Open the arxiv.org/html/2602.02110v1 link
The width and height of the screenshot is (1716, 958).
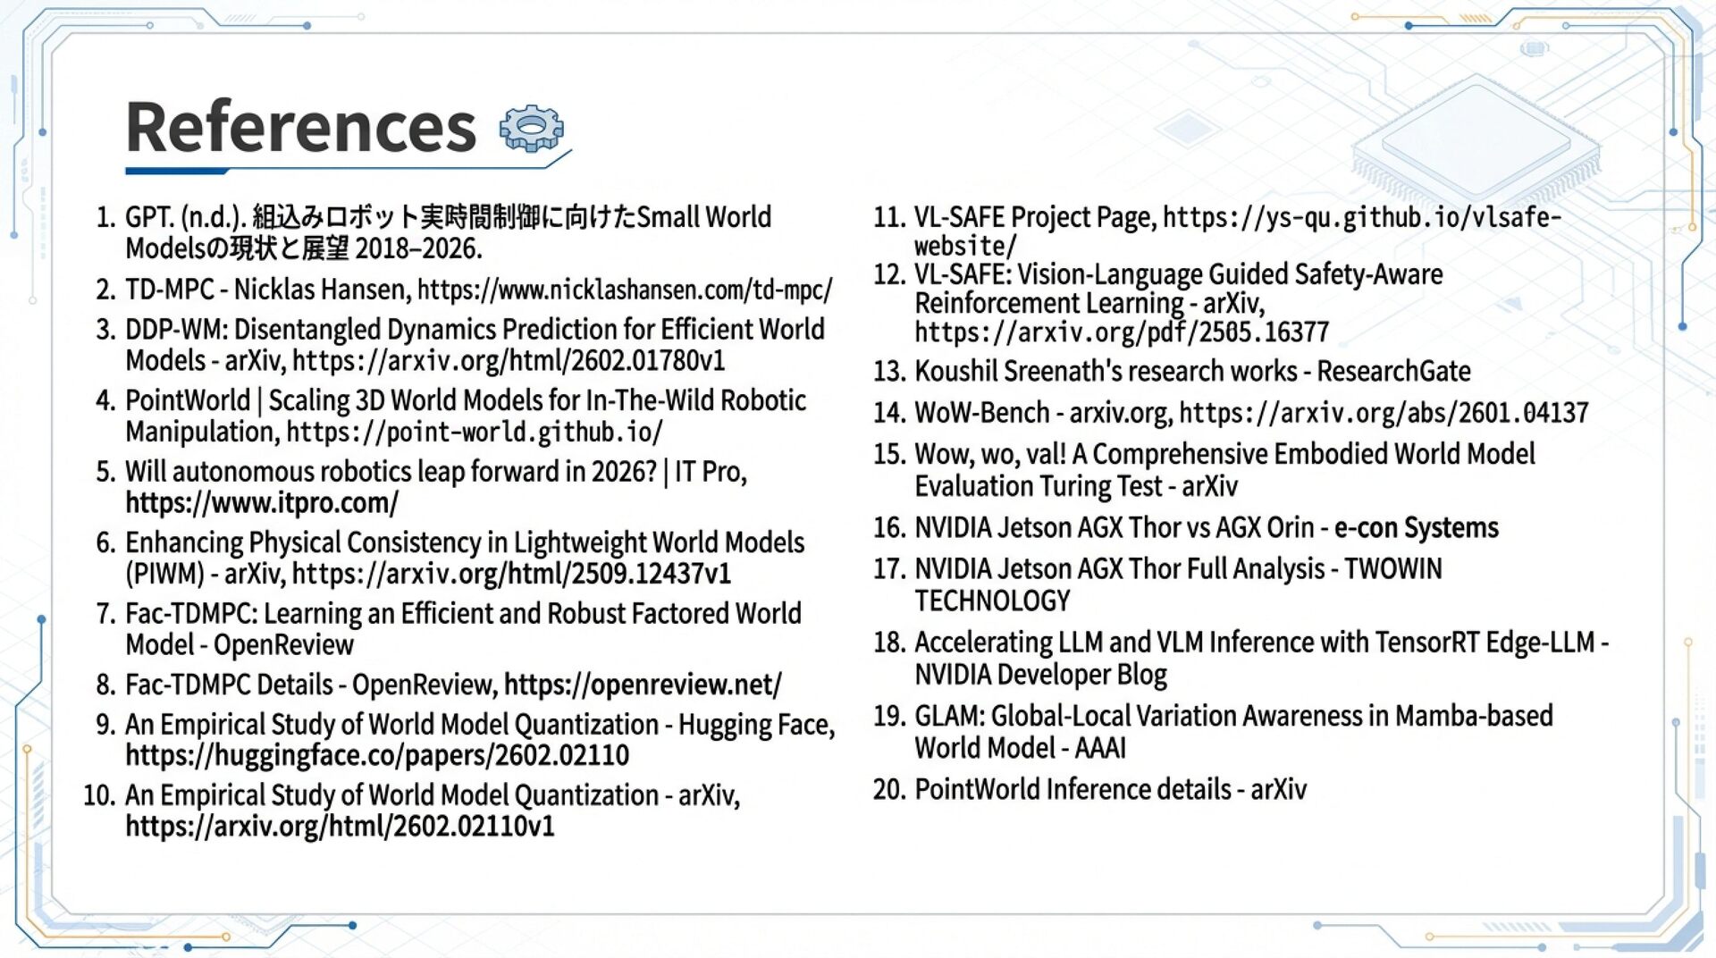click(x=340, y=826)
